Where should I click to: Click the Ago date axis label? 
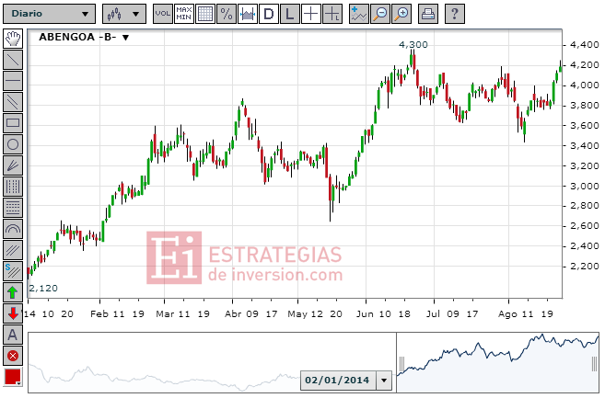pos(507,314)
